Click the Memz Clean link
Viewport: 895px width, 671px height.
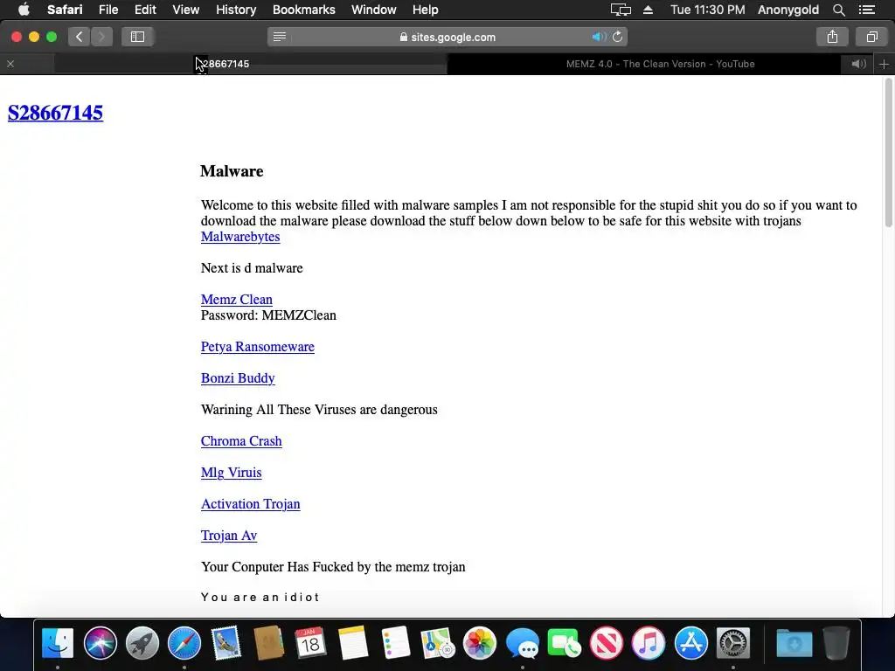pyautogui.click(x=236, y=300)
